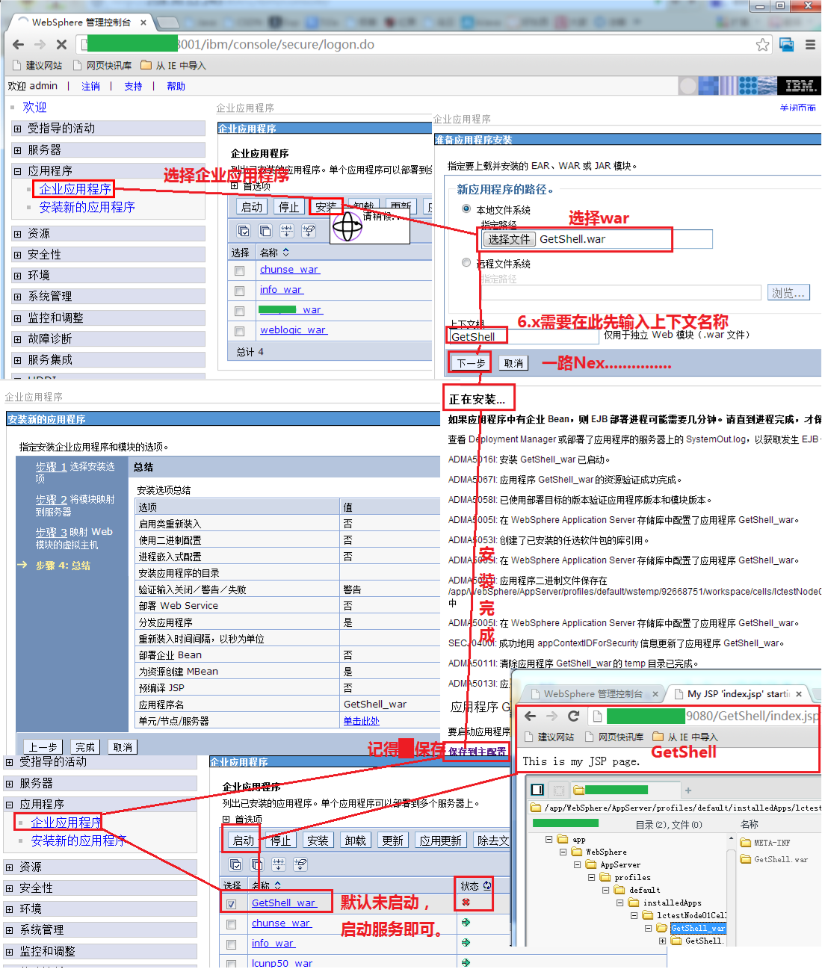822x972 pixels.
Task: Expand the 故障诊断 navigation section
Action: (x=17, y=339)
